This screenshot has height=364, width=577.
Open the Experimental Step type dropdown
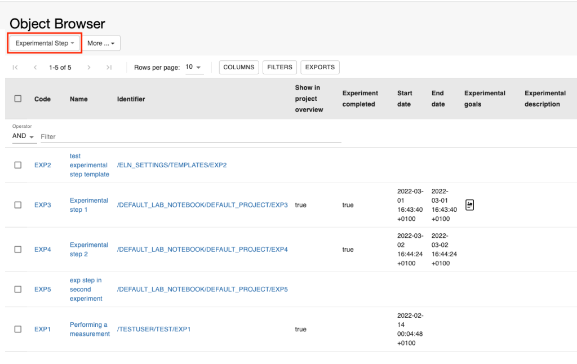[x=45, y=43]
